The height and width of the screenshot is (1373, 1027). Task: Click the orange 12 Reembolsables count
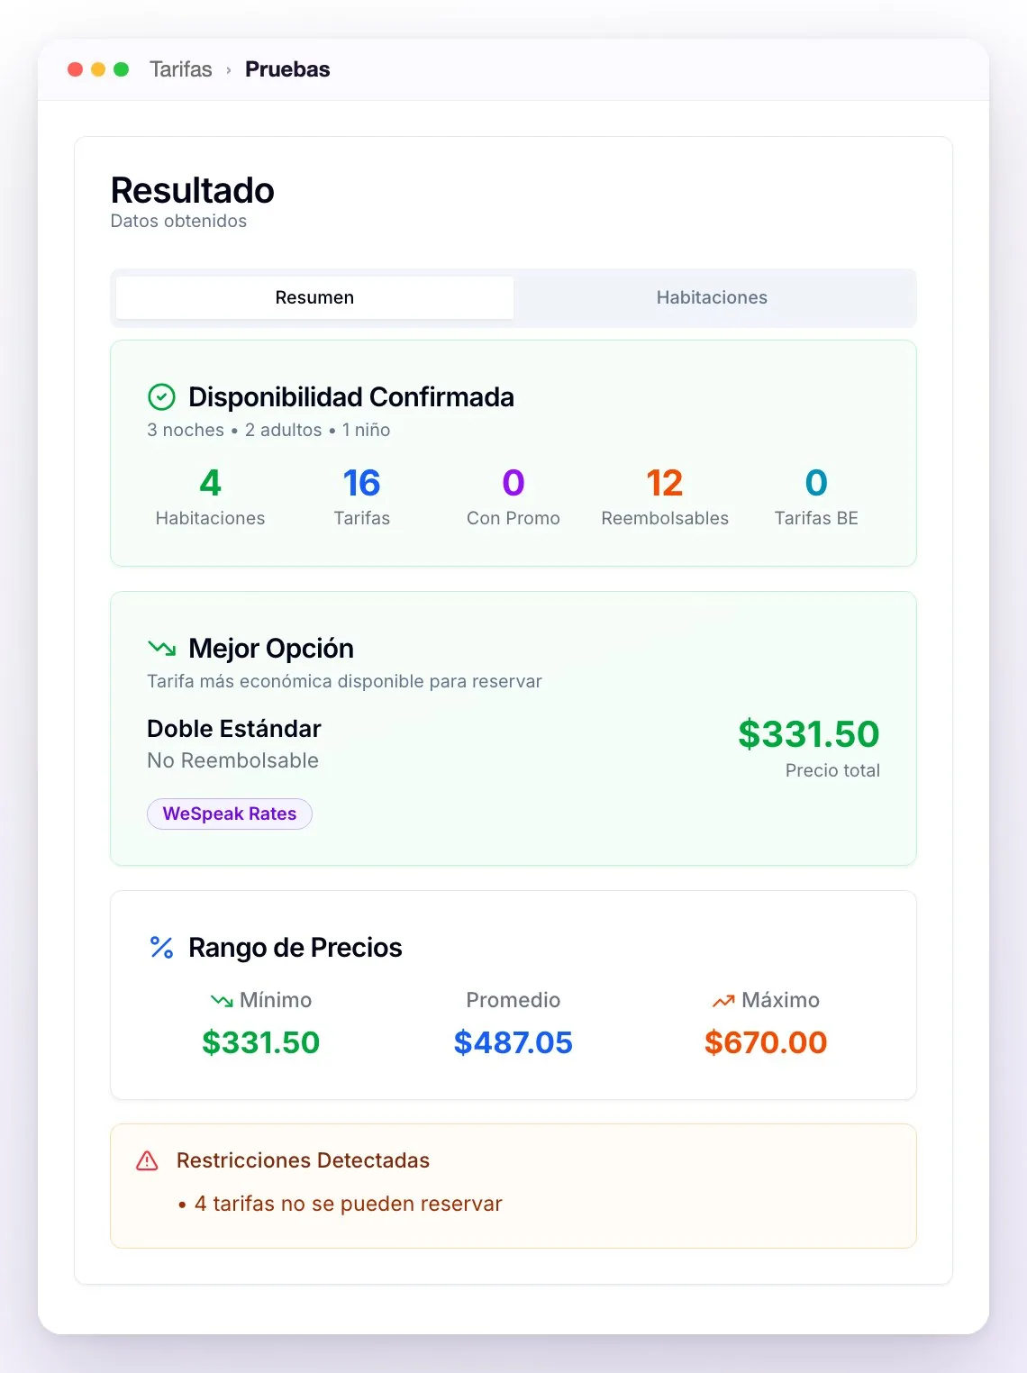tap(665, 483)
